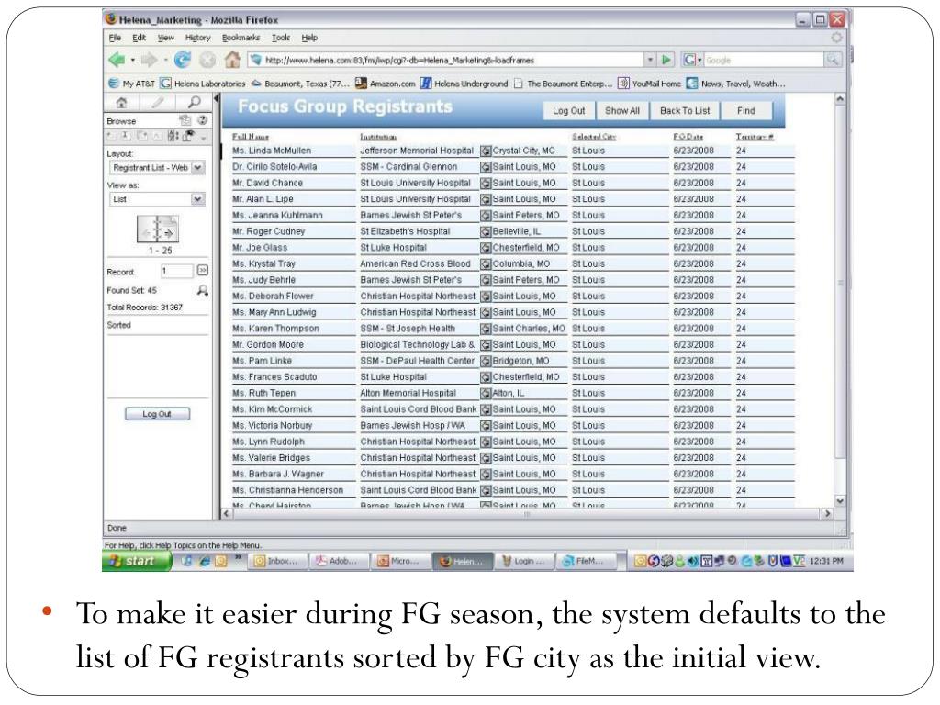
Task: Open detail icon for Krystal Tray row
Action: point(486,264)
